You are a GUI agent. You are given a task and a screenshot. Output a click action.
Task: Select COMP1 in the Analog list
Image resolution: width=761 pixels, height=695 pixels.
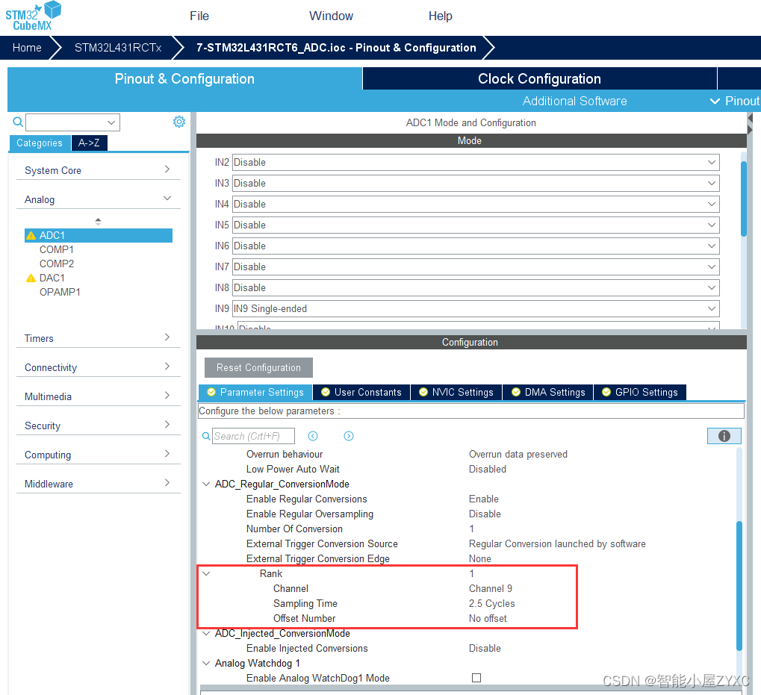[57, 249]
